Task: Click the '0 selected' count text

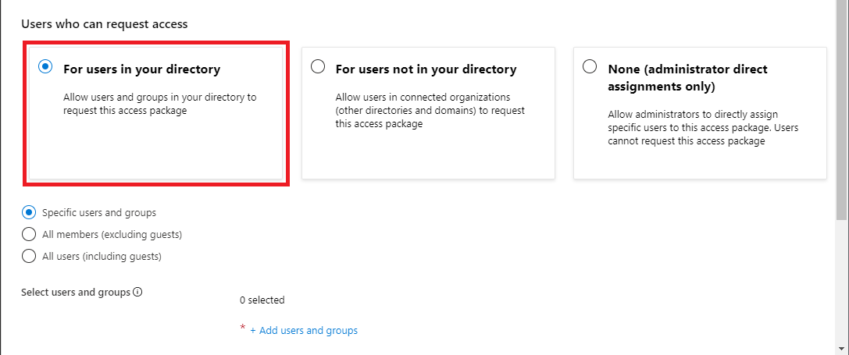Action: click(x=262, y=300)
